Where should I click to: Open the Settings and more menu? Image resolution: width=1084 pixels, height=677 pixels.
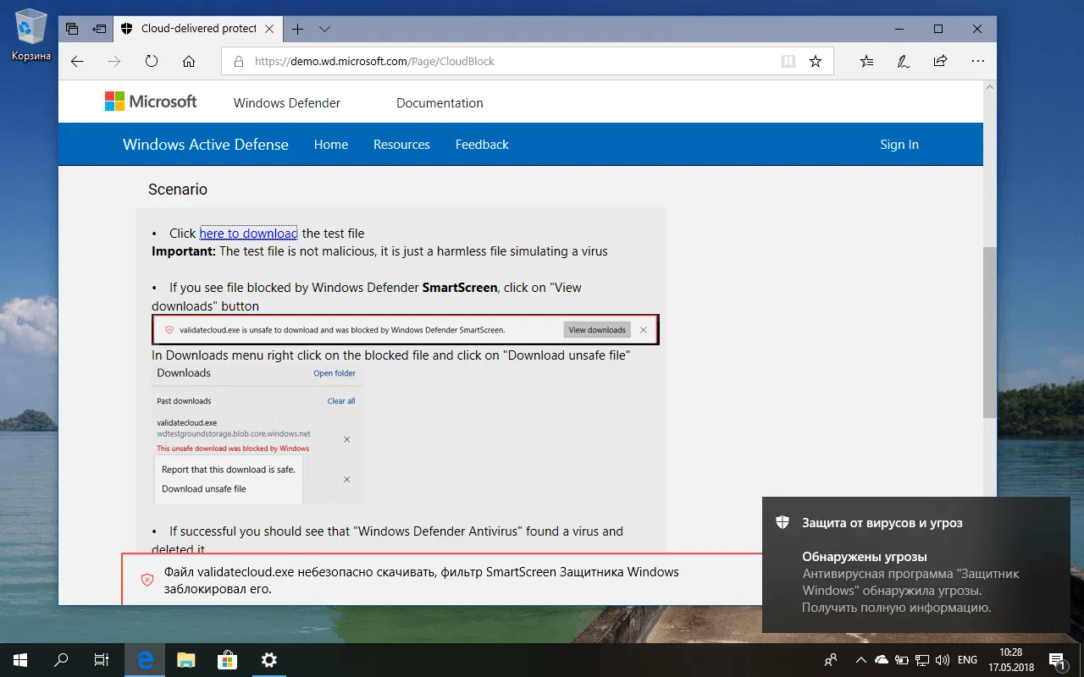tap(977, 61)
